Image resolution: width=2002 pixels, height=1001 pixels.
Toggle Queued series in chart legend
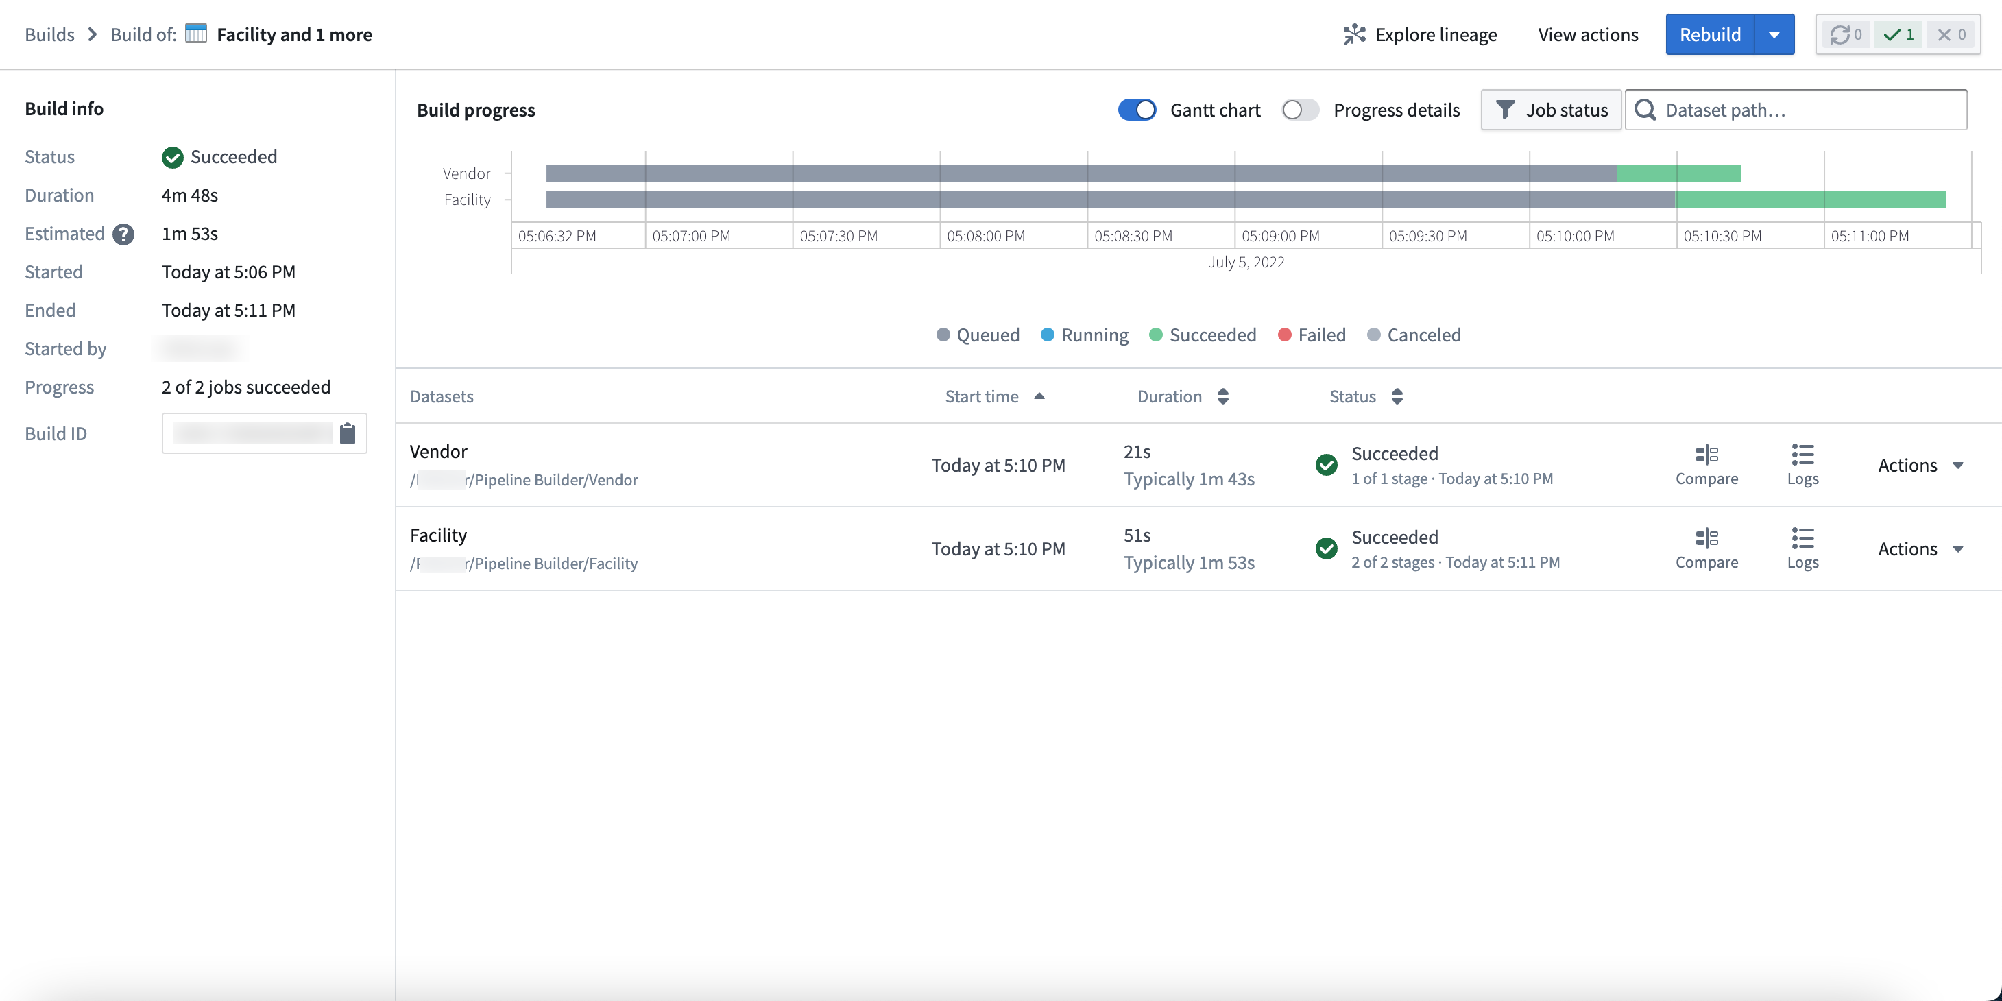pyautogui.click(x=978, y=335)
